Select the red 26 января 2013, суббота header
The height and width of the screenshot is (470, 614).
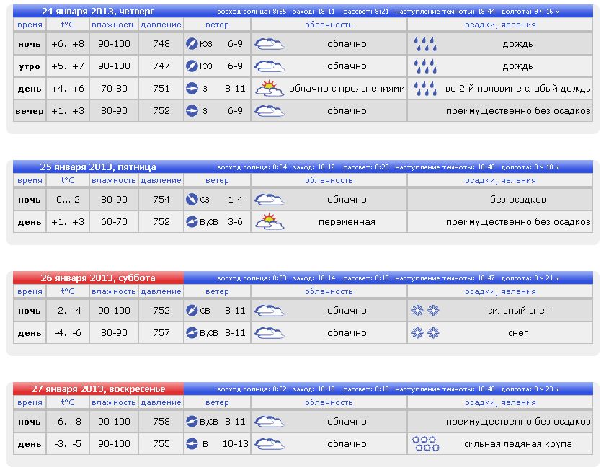tap(98, 278)
